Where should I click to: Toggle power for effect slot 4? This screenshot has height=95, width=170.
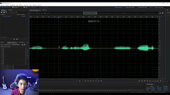pos(3,54)
